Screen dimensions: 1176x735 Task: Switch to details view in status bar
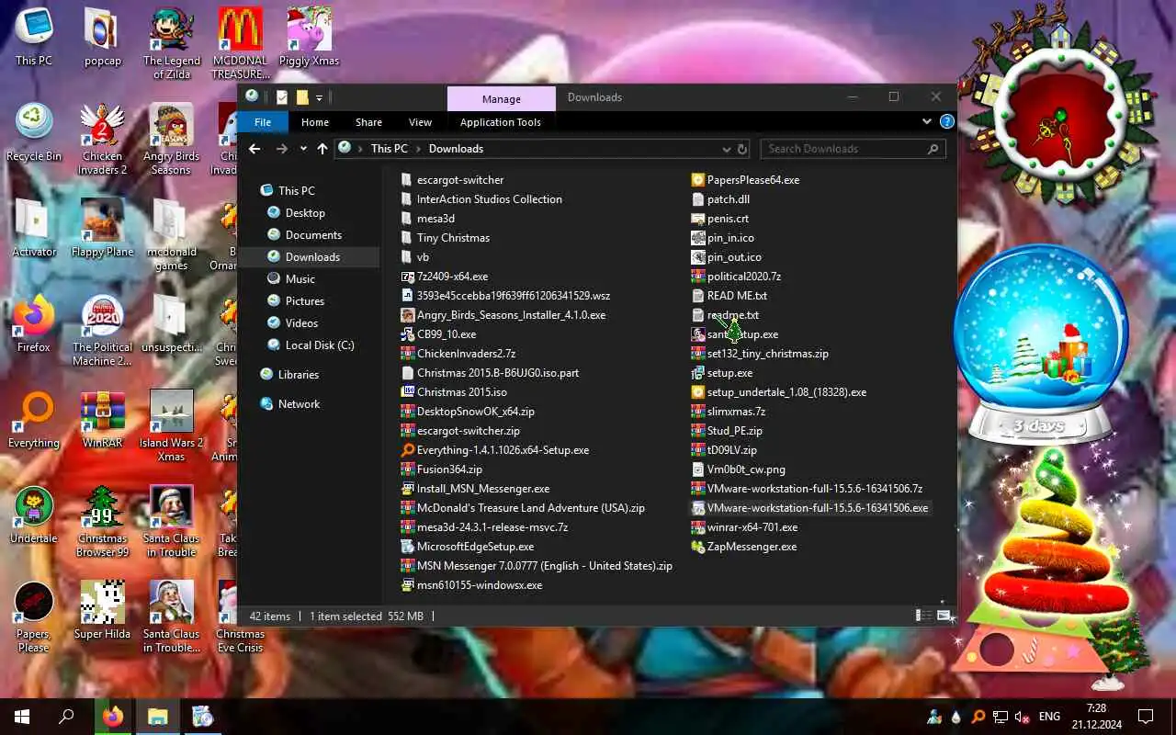pos(922,616)
